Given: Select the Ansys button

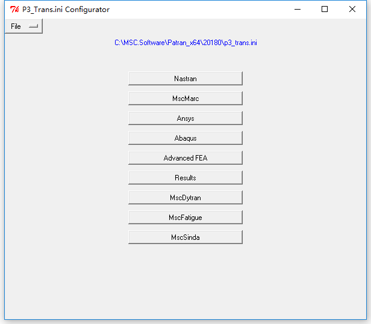Looking at the screenshot, I should [x=185, y=118].
